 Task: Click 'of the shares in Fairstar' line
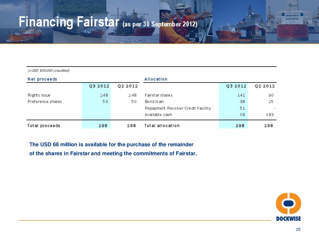pos(113,153)
